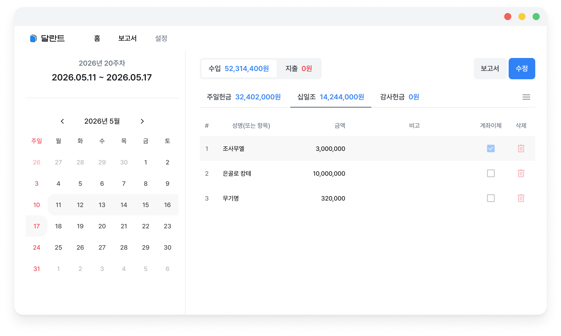Click the amount 10,000,000
The image size is (561, 336).
(x=329, y=173)
